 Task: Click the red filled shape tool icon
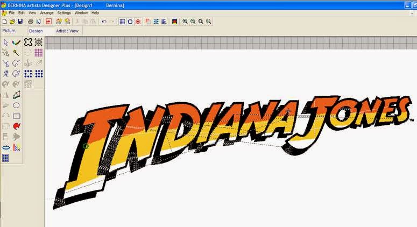click(16, 126)
